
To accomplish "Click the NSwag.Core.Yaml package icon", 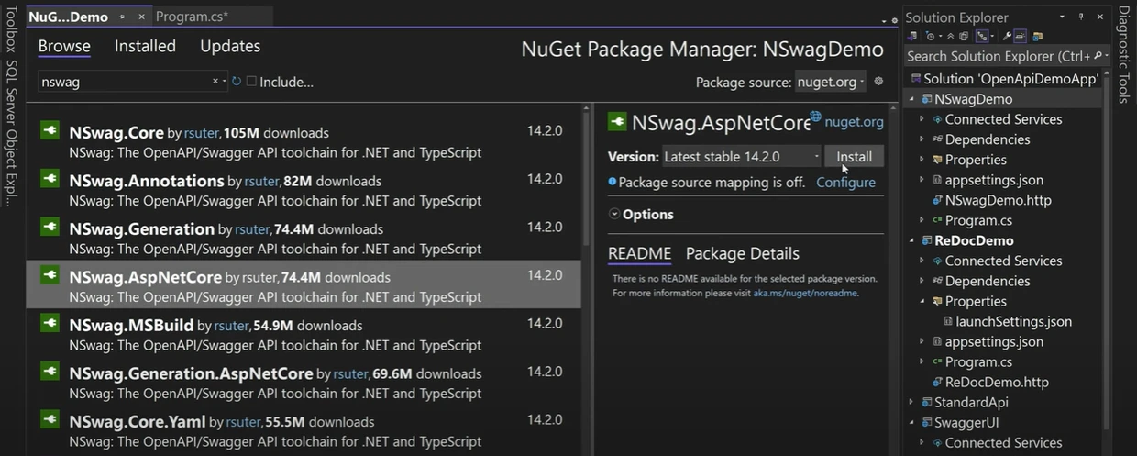I will (50, 421).
